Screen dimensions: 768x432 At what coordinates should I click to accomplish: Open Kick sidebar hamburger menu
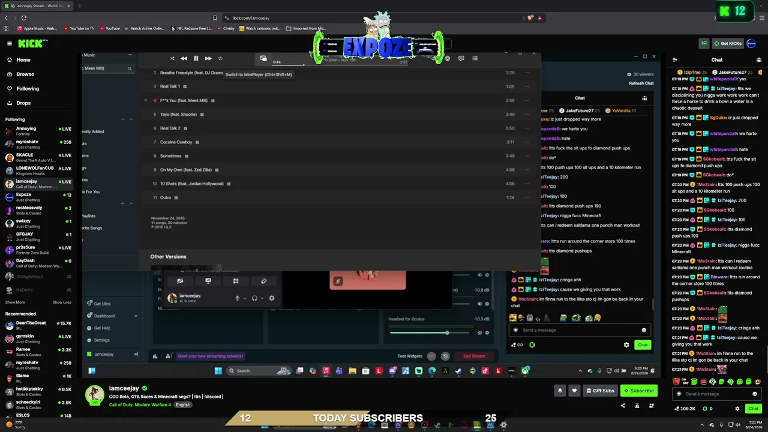pyautogui.click(x=10, y=43)
